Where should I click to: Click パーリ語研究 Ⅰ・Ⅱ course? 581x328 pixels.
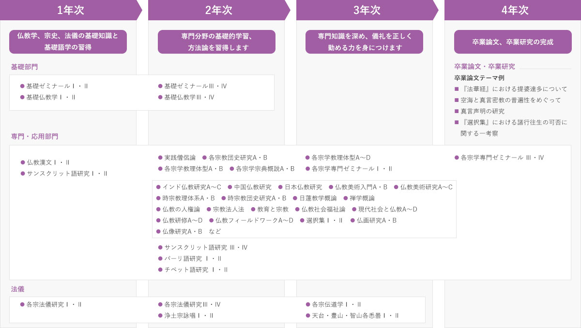193,258
